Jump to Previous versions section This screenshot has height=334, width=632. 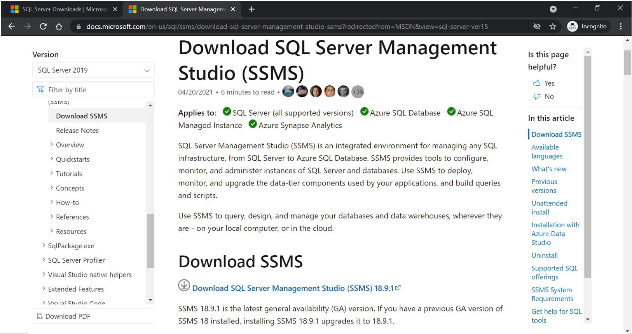(544, 186)
